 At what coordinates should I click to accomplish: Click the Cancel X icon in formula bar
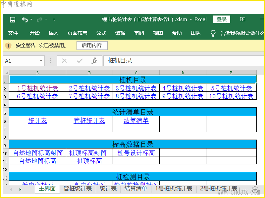tap(65, 61)
